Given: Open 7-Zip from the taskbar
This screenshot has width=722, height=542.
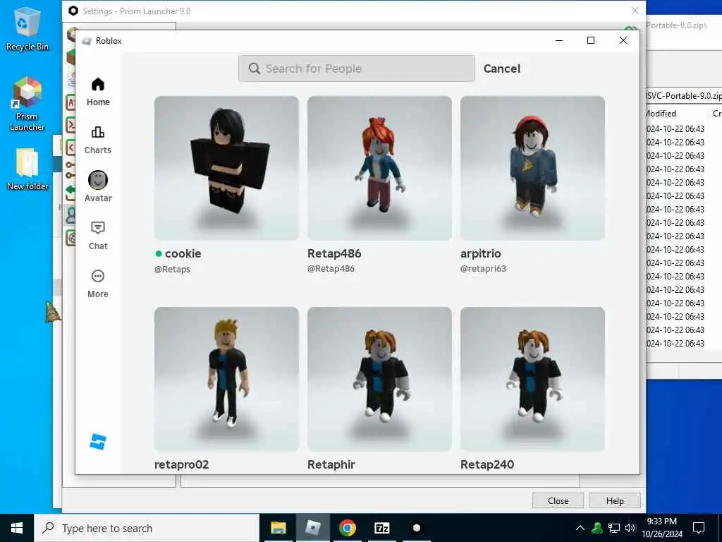Looking at the screenshot, I should point(381,528).
